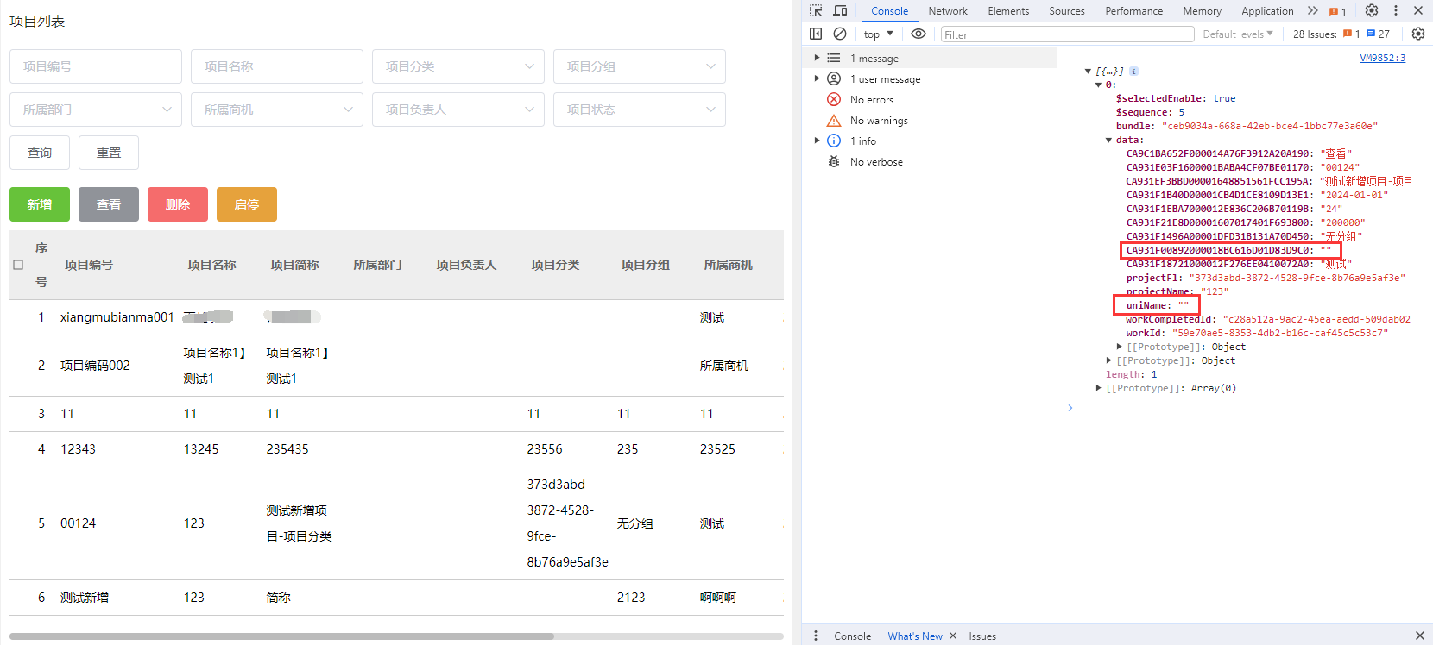Open the Elements tab
The width and height of the screenshot is (1433, 645).
click(1007, 11)
